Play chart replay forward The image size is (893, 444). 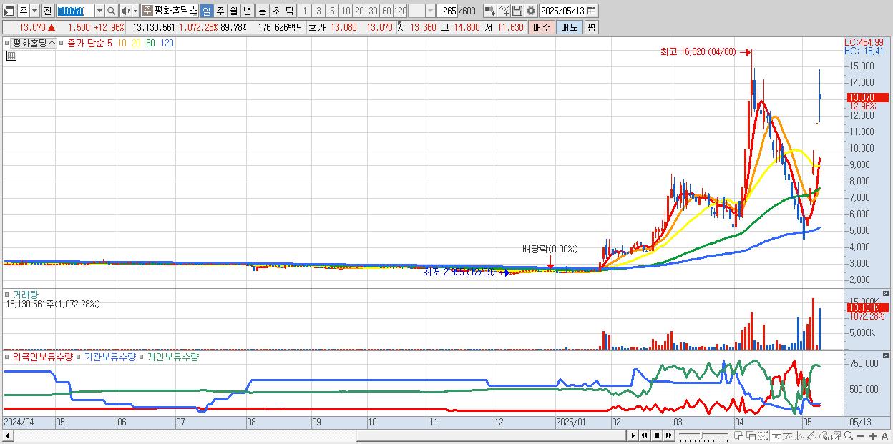tap(633, 435)
